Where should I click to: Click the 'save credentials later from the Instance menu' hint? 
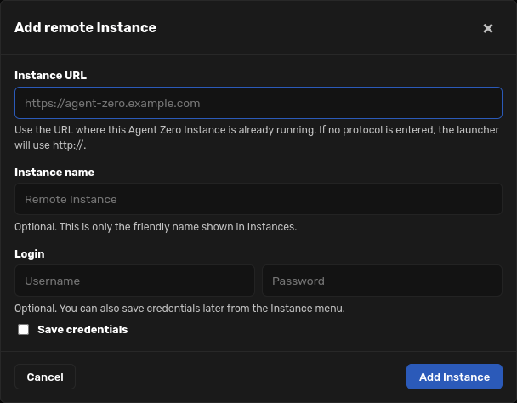(179, 309)
